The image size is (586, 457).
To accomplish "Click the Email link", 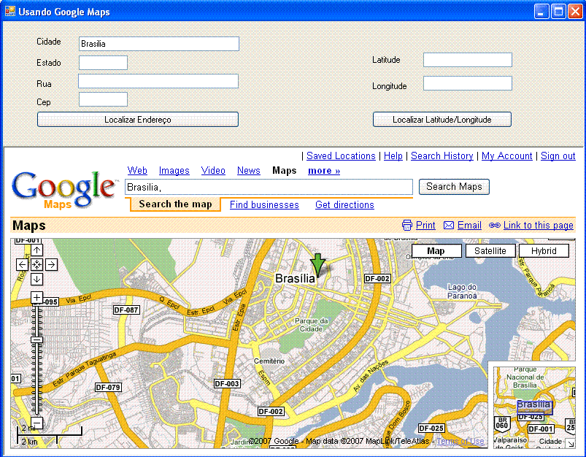I will [469, 225].
